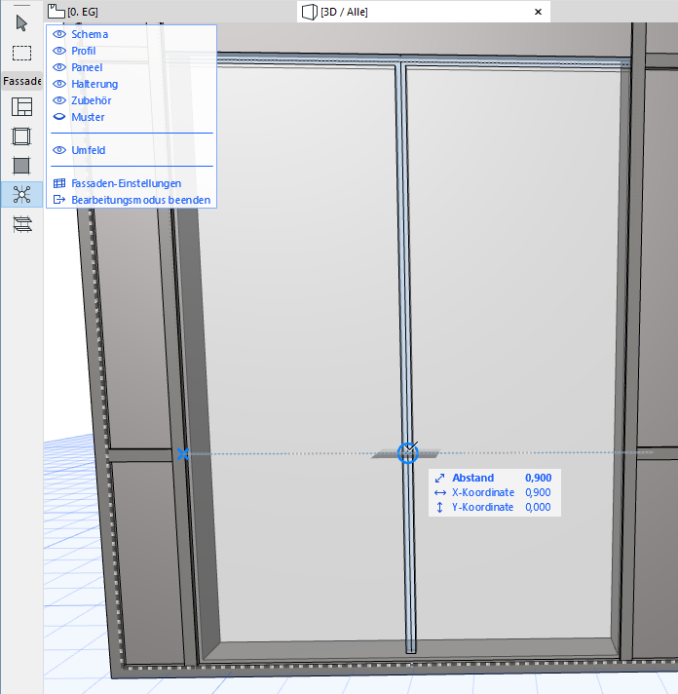Toggle Umfeld visibility
678x694 pixels.
click(59, 150)
